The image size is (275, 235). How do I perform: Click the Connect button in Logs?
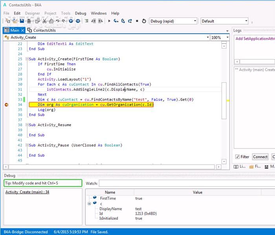260,157
